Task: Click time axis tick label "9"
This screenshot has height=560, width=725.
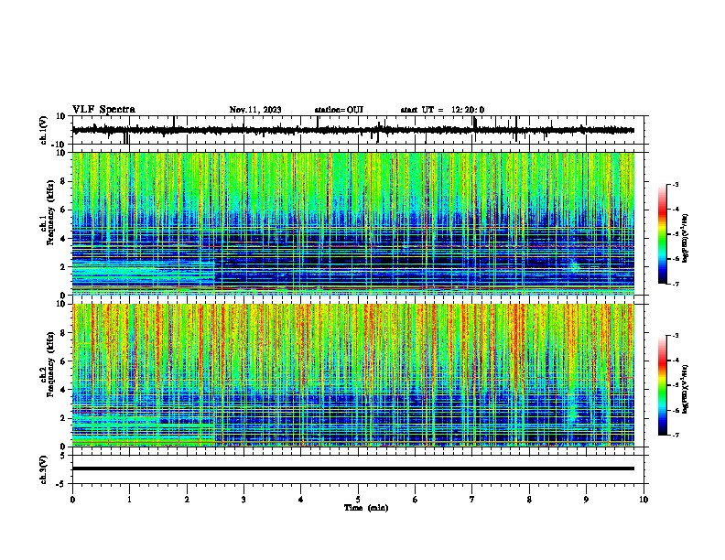Action: [x=586, y=500]
